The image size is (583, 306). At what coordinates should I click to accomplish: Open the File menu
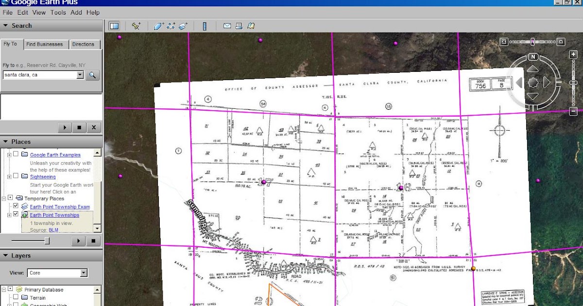pos(7,12)
